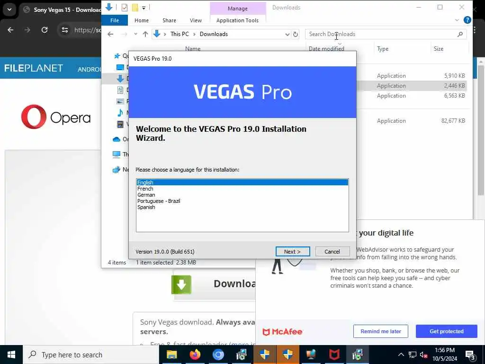This screenshot has width=485, height=364.
Task: Click This PC in the address path
Action: [180, 34]
